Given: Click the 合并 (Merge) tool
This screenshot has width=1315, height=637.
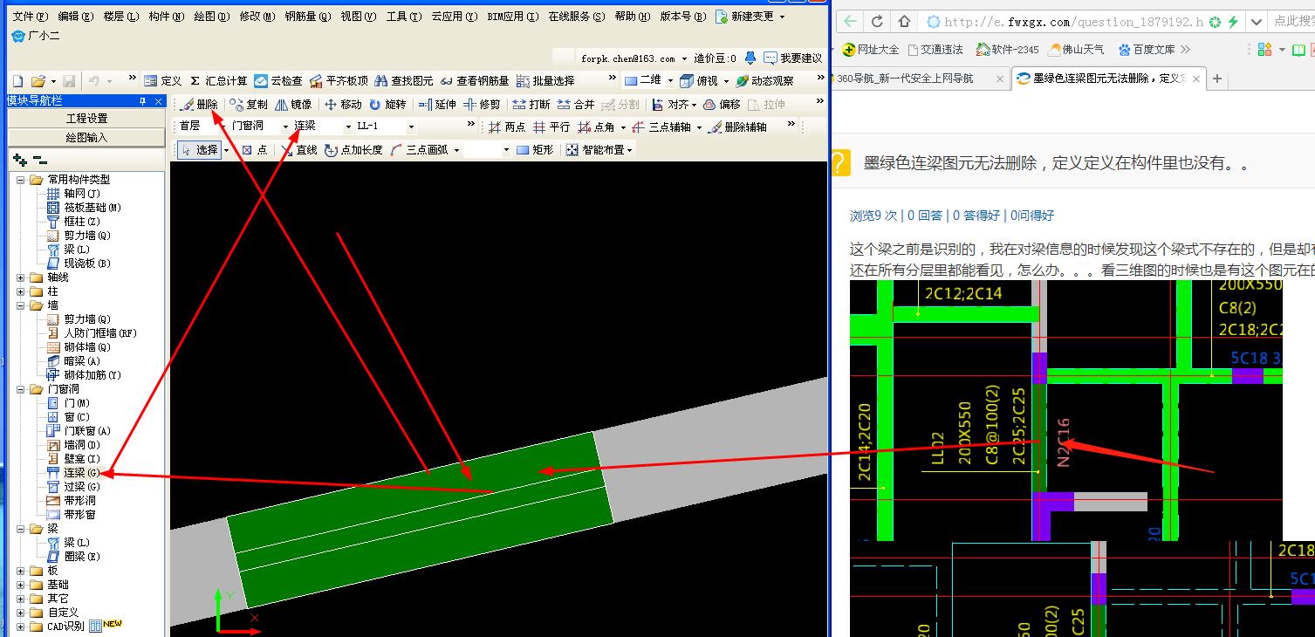Looking at the screenshot, I should (x=576, y=105).
